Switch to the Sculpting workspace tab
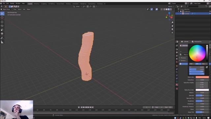This screenshot has height=119, width=211. [x=44, y=4]
